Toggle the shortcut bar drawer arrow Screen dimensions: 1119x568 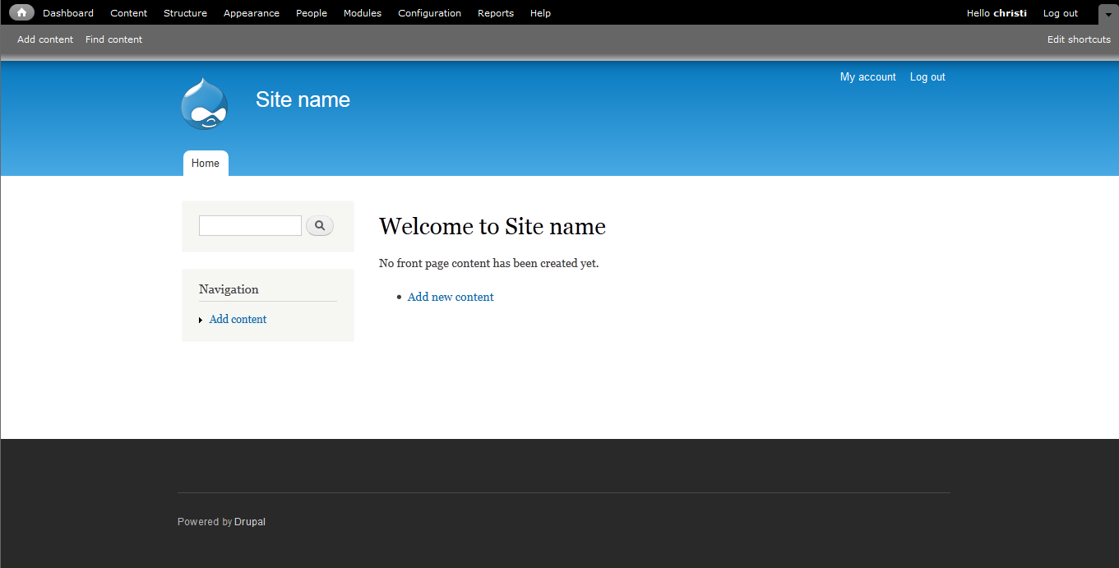click(x=1107, y=14)
